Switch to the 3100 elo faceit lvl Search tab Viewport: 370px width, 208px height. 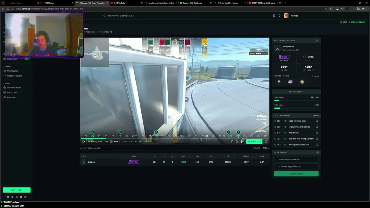[x=230, y=3]
